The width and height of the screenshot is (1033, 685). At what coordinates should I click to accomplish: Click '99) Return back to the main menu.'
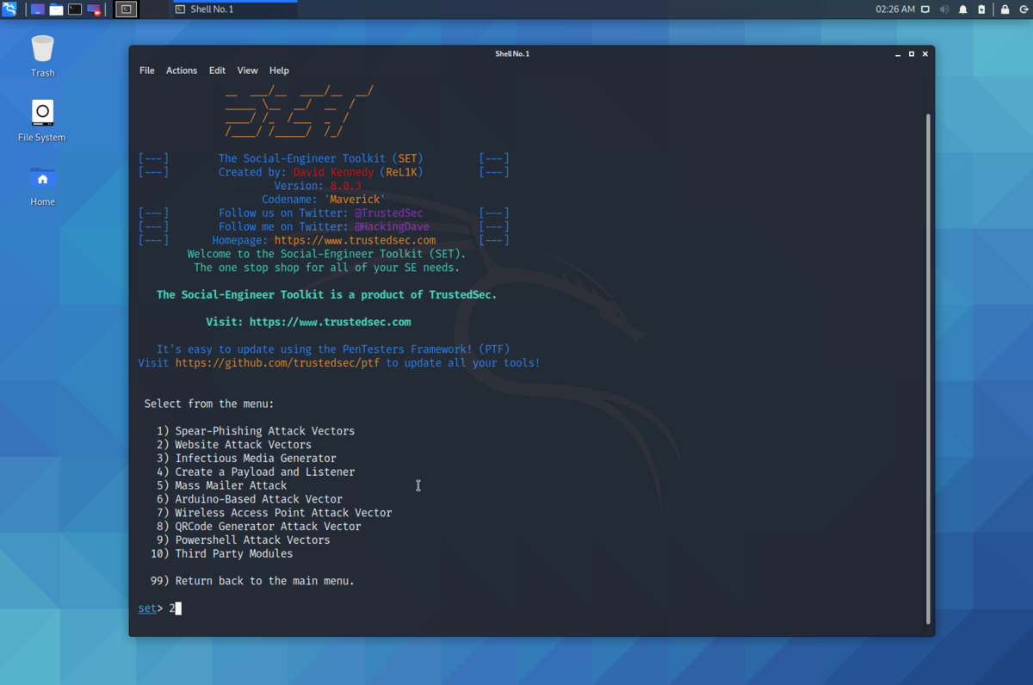(x=252, y=581)
